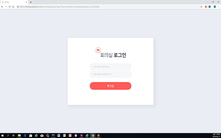Open the GitHub Desktop taskbar icon
Viewport: 221px width, 138px height.
[x=76, y=136]
